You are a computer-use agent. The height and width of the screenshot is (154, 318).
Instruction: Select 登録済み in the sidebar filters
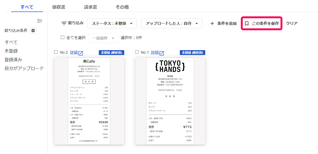(13, 60)
